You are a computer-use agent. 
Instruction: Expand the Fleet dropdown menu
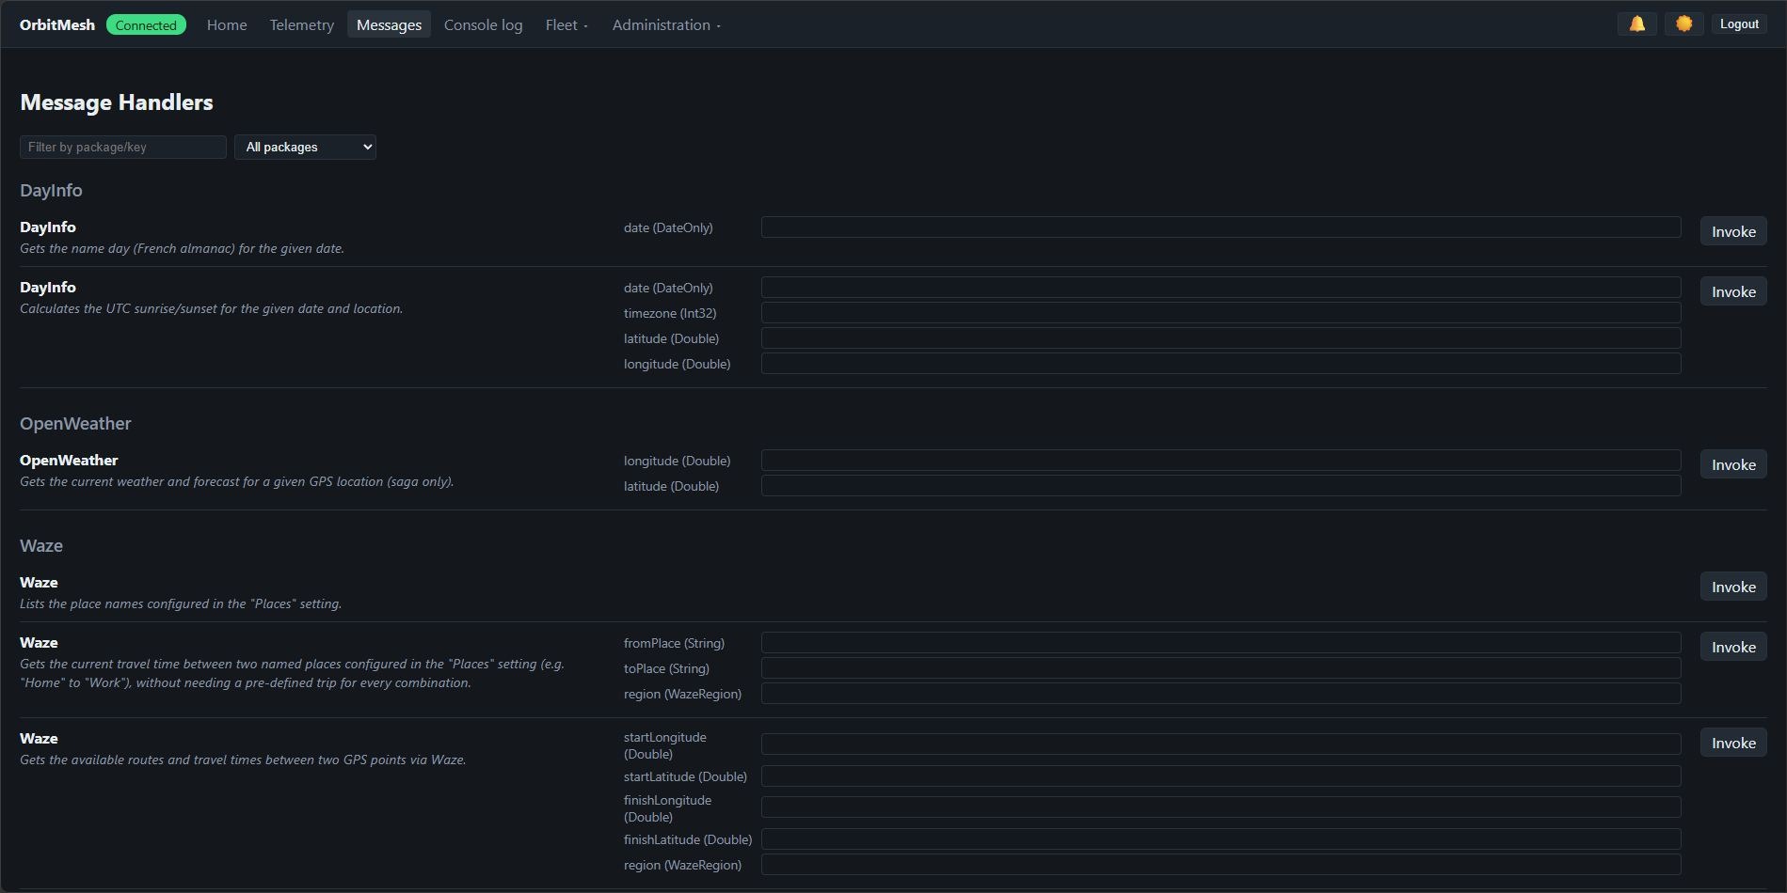coord(566,24)
